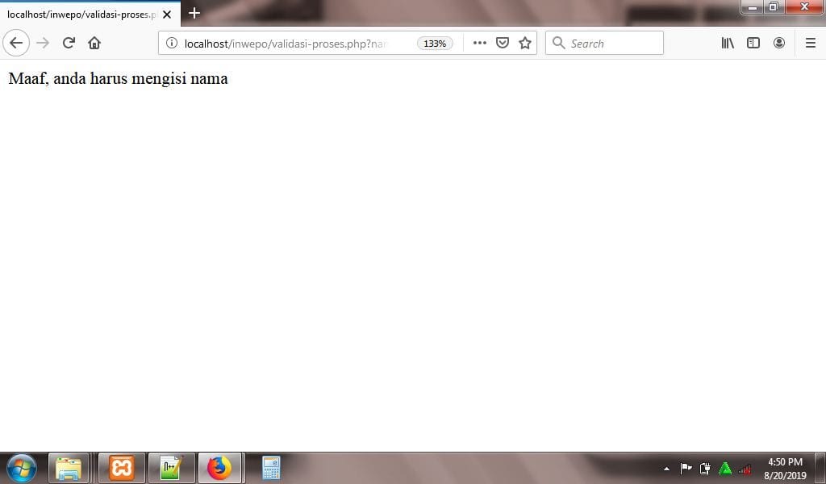Close the validasi-proses tab
Viewport: 826px width, 484px height.
[167, 15]
